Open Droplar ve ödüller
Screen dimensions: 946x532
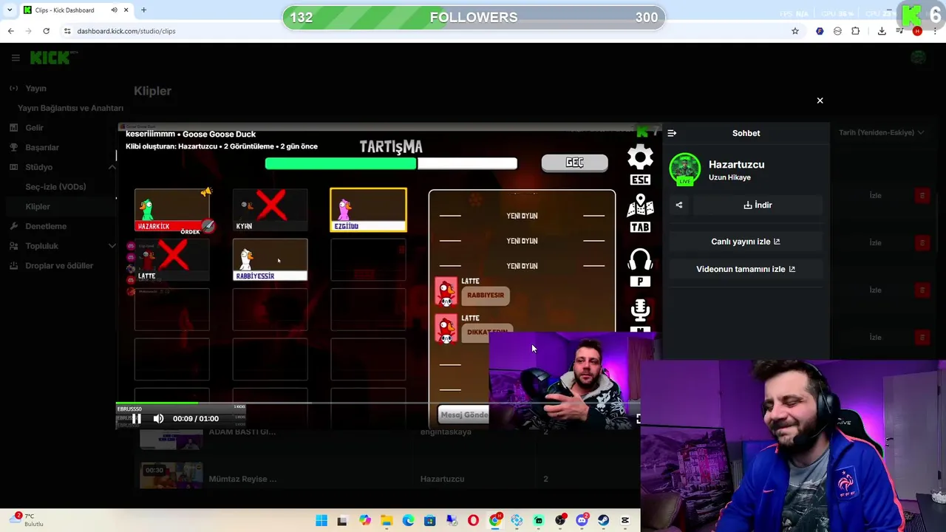click(59, 265)
